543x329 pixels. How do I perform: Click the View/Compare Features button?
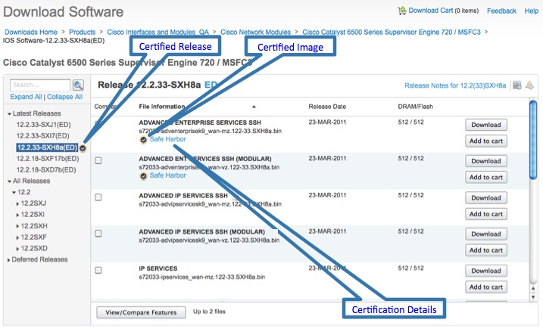[x=141, y=312]
